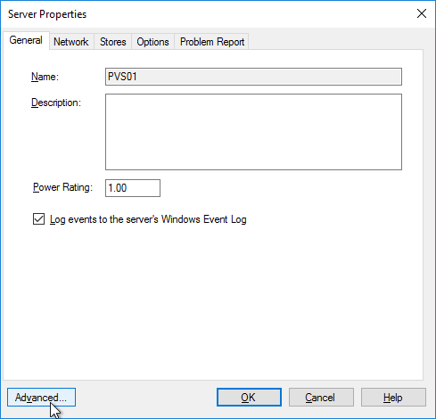
Task: Click inside the Description text area
Action: click(x=253, y=132)
